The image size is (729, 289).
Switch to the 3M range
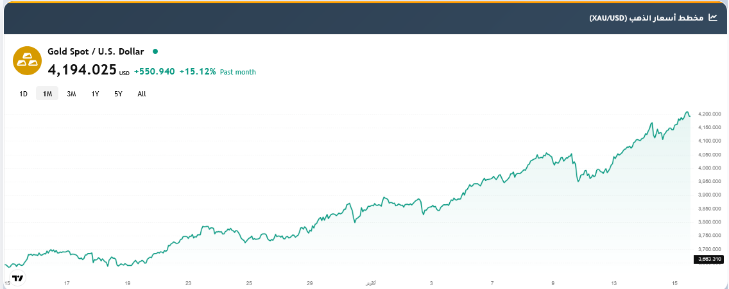tap(71, 94)
